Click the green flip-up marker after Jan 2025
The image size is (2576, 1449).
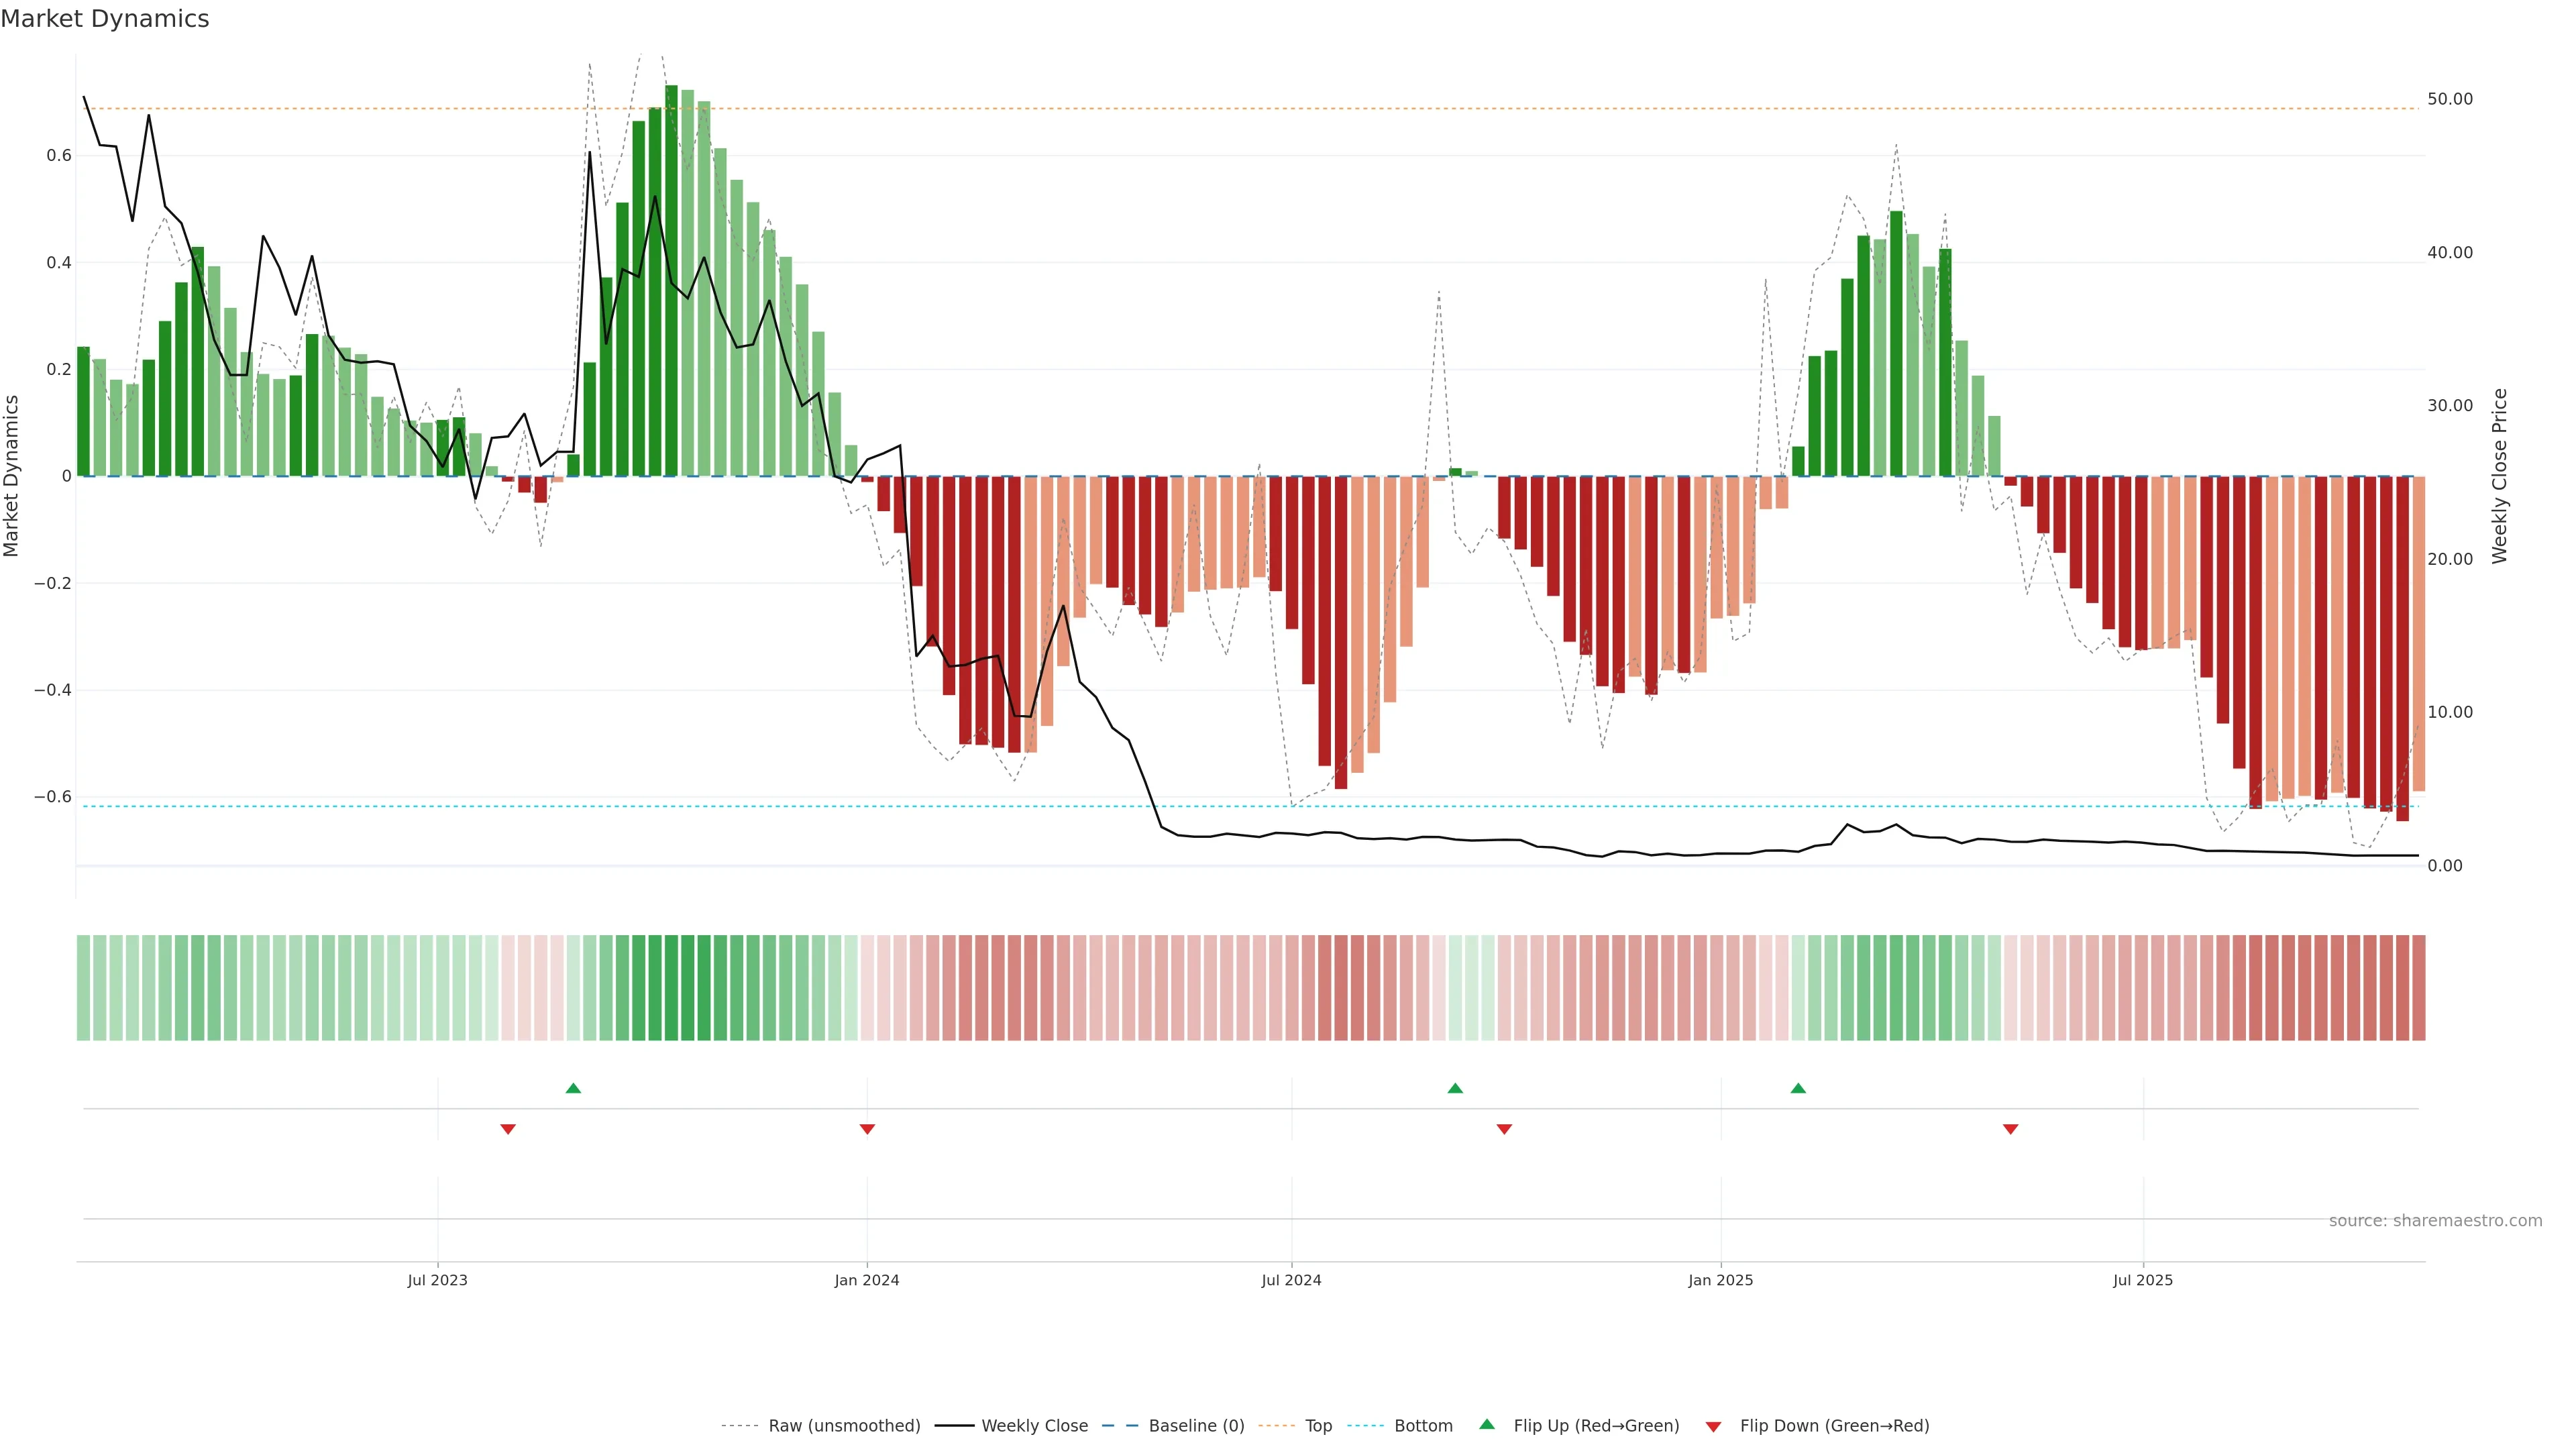(x=1798, y=1088)
